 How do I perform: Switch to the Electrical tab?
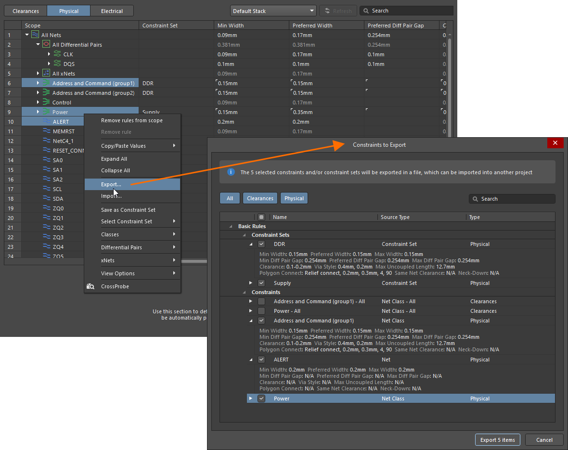point(112,11)
